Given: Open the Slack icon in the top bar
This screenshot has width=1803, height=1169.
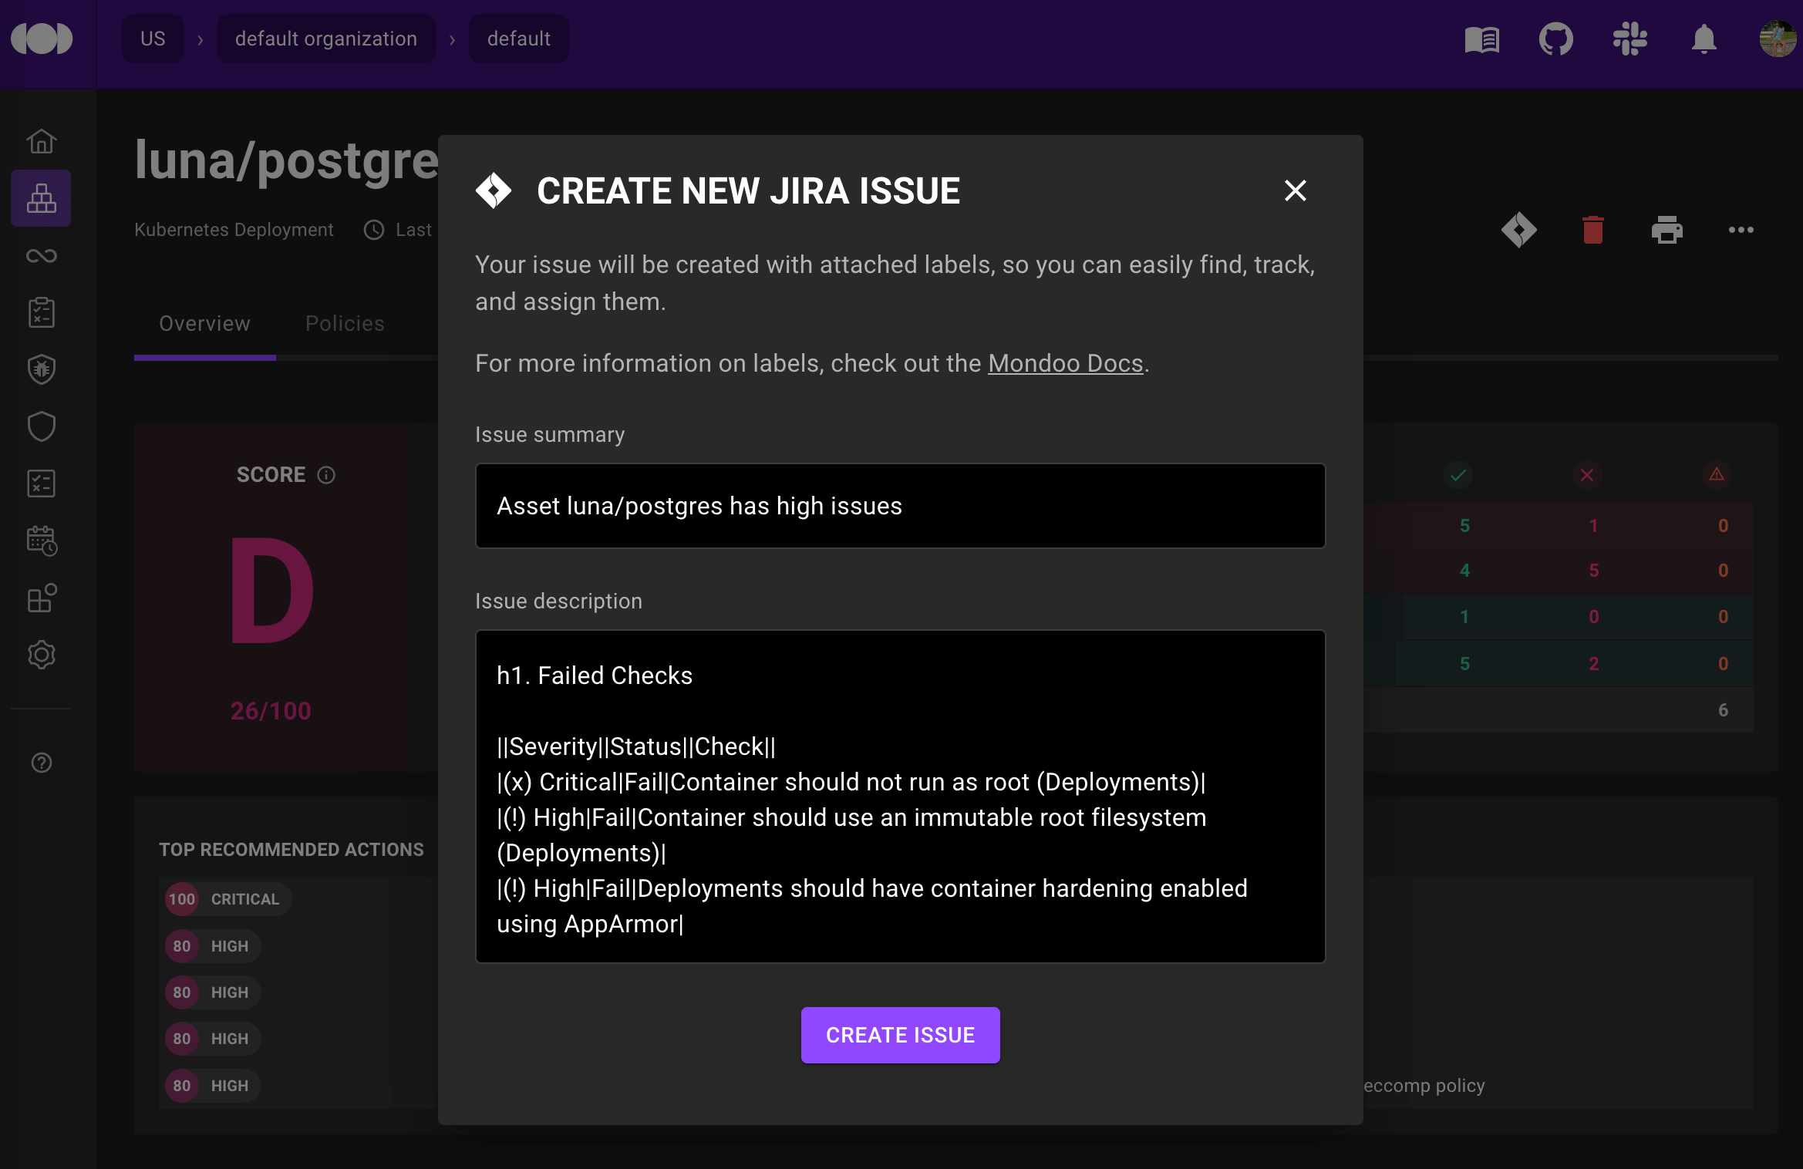Looking at the screenshot, I should (1629, 39).
